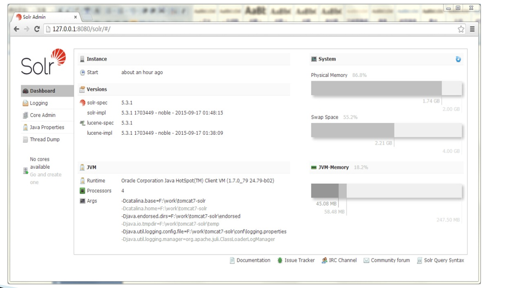Image resolution: width=505 pixels, height=288 pixels.
Task: Click the 247.50 MB JVM memory label
Action: (x=448, y=220)
